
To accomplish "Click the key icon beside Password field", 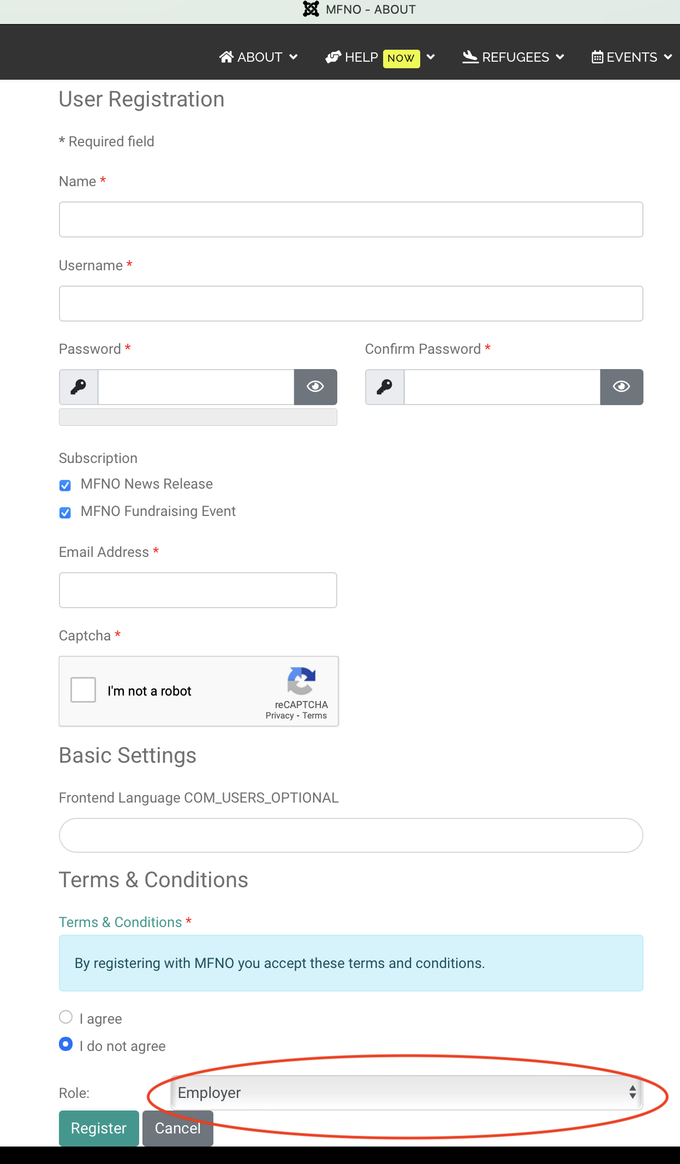I will [x=79, y=387].
